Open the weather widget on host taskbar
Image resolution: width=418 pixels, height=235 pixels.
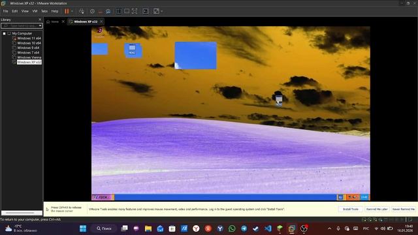tap(21, 228)
